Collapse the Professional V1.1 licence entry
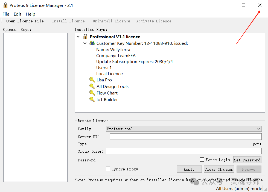 tap(78, 36)
